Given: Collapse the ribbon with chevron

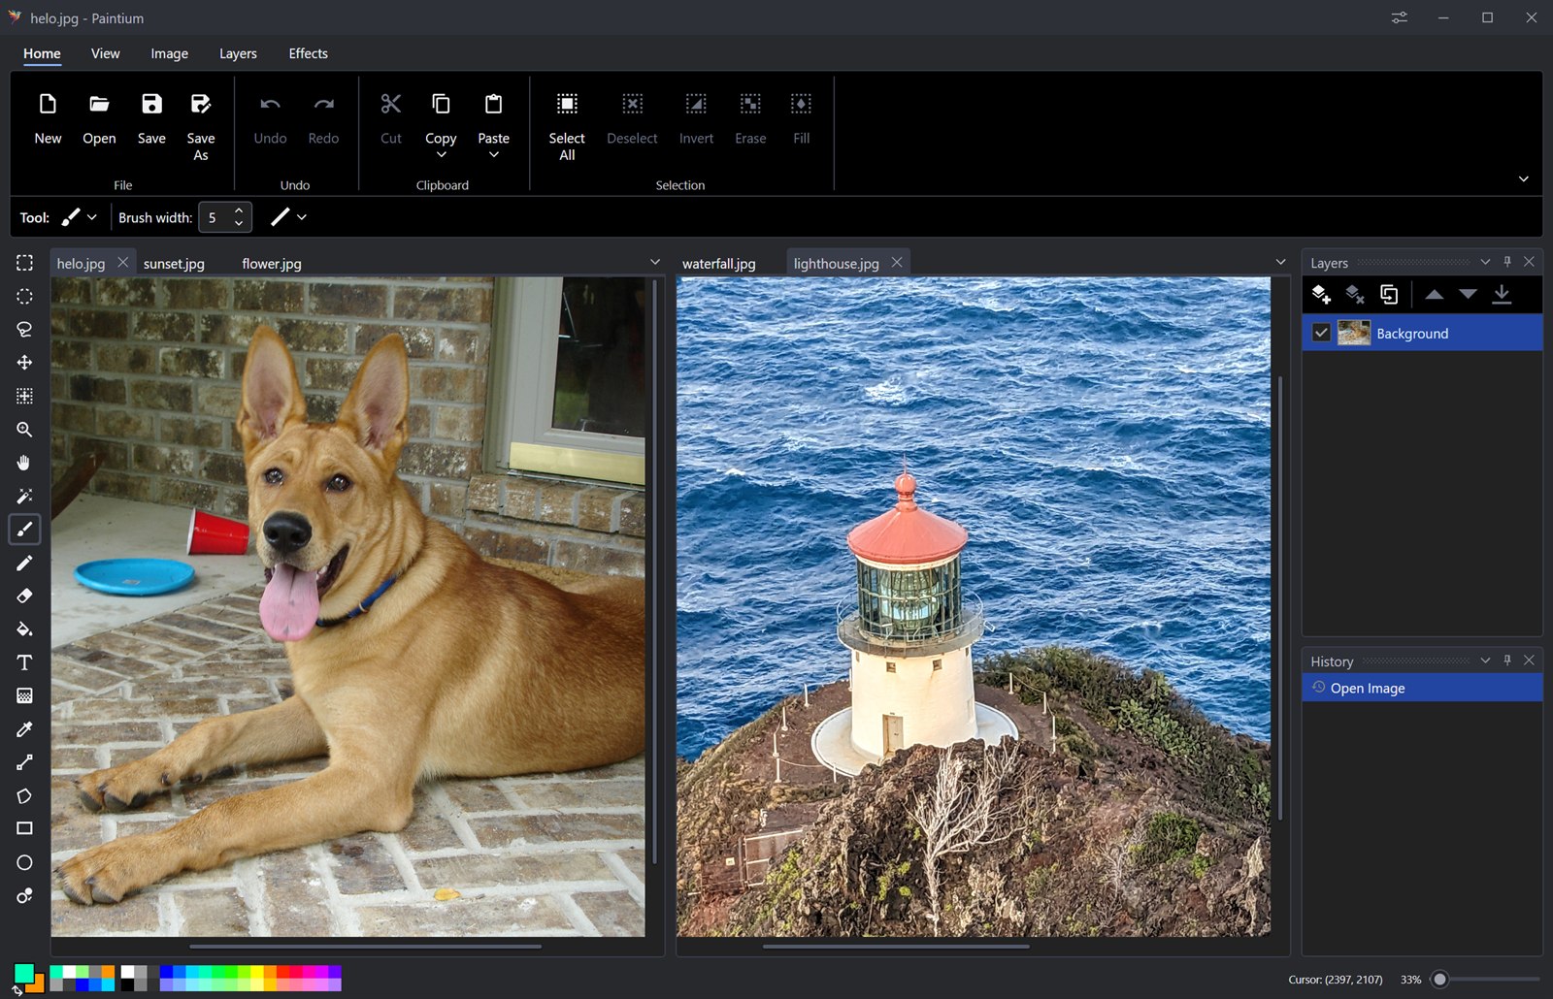Looking at the screenshot, I should coord(1524,178).
